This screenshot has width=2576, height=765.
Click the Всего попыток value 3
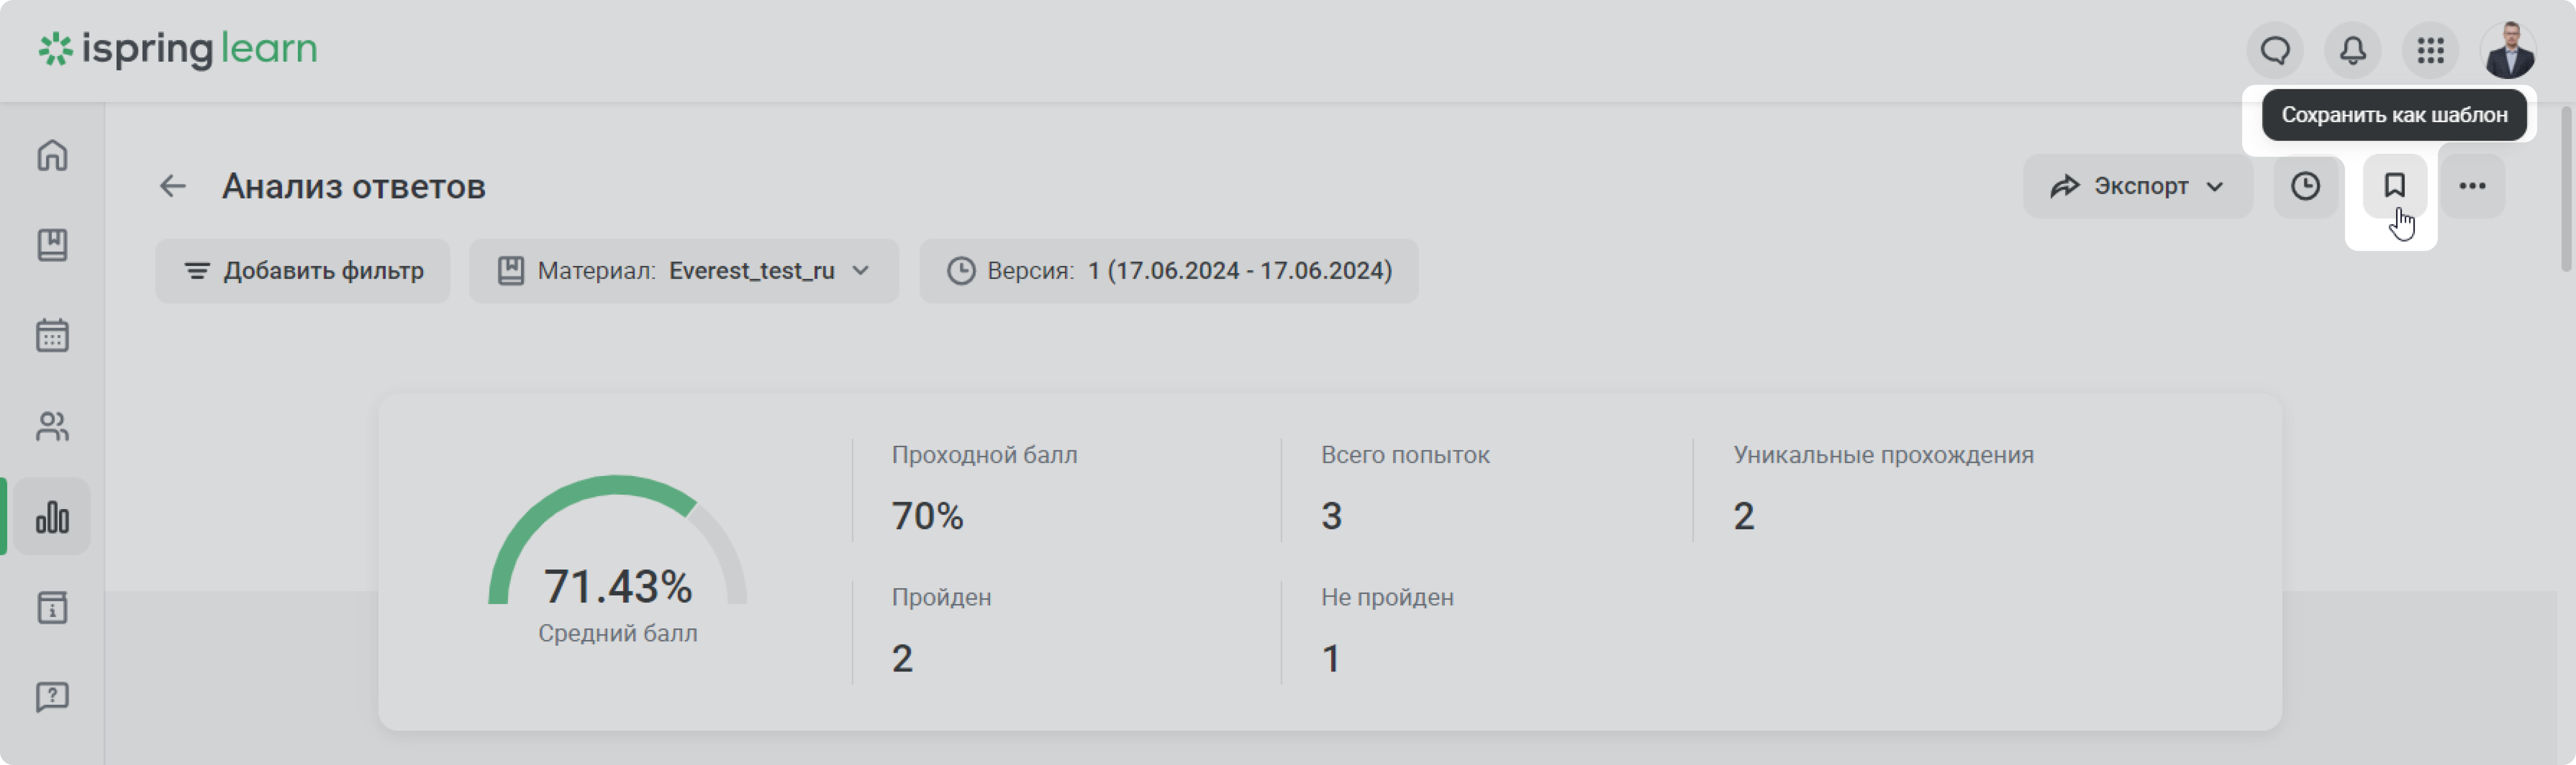coord(1331,516)
